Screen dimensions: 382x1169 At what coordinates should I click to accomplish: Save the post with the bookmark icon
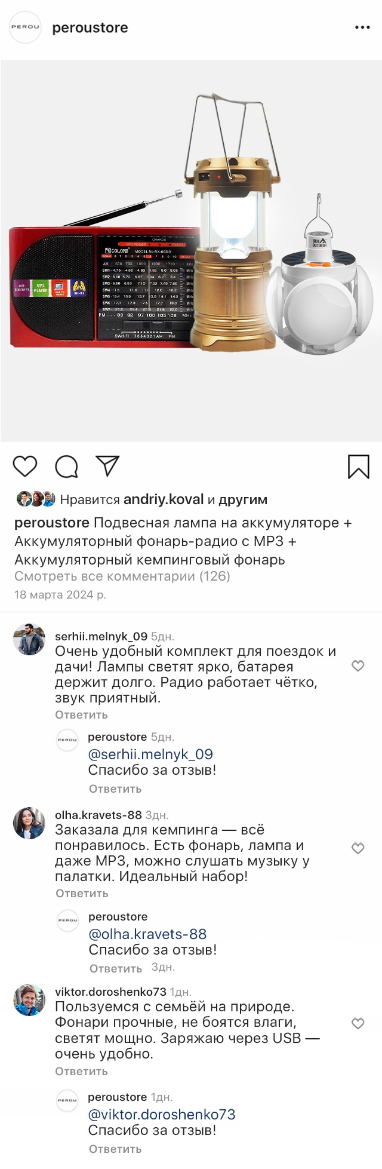[358, 467]
